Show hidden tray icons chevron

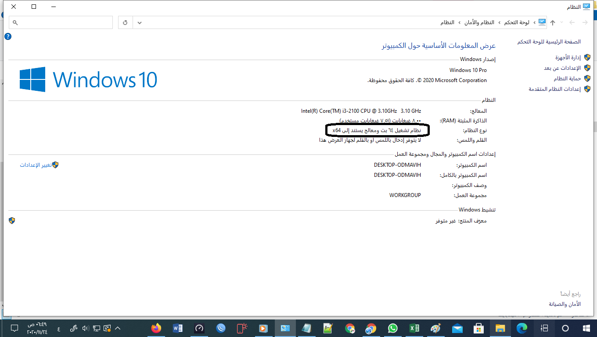pyautogui.click(x=118, y=328)
